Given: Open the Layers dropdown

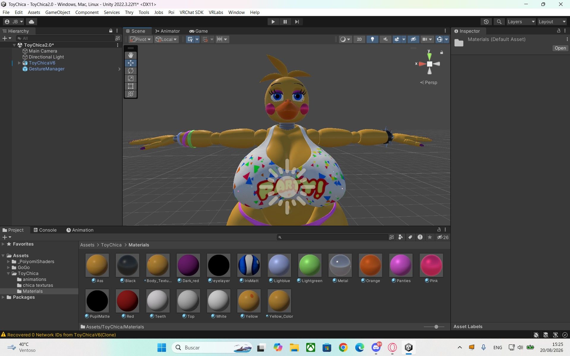Looking at the screenshot, I should click(521, 22).
